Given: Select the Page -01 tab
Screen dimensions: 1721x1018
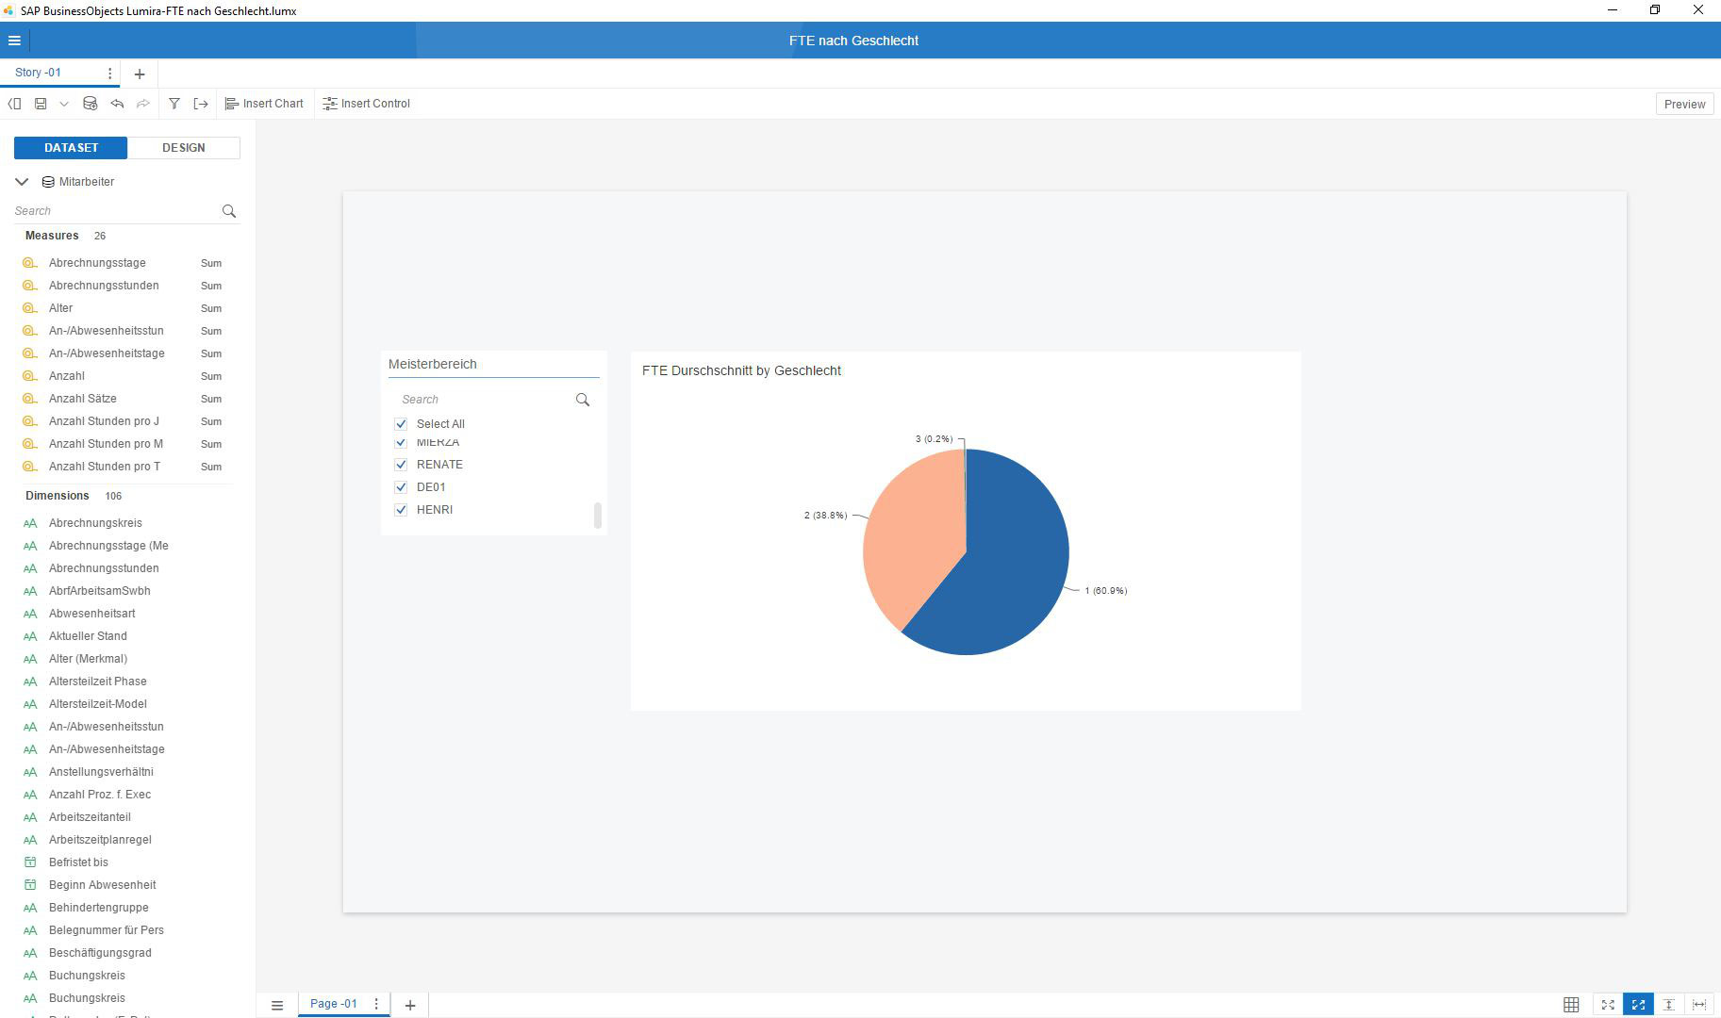Looking at the screenshot, I should pos(334,1004).
